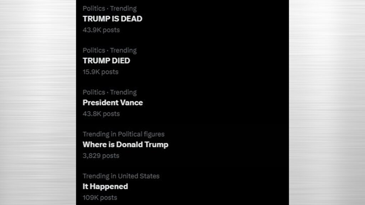Select the Trending in United States label
The width and height of the screenshot is (365, 205).
(121, 176)
